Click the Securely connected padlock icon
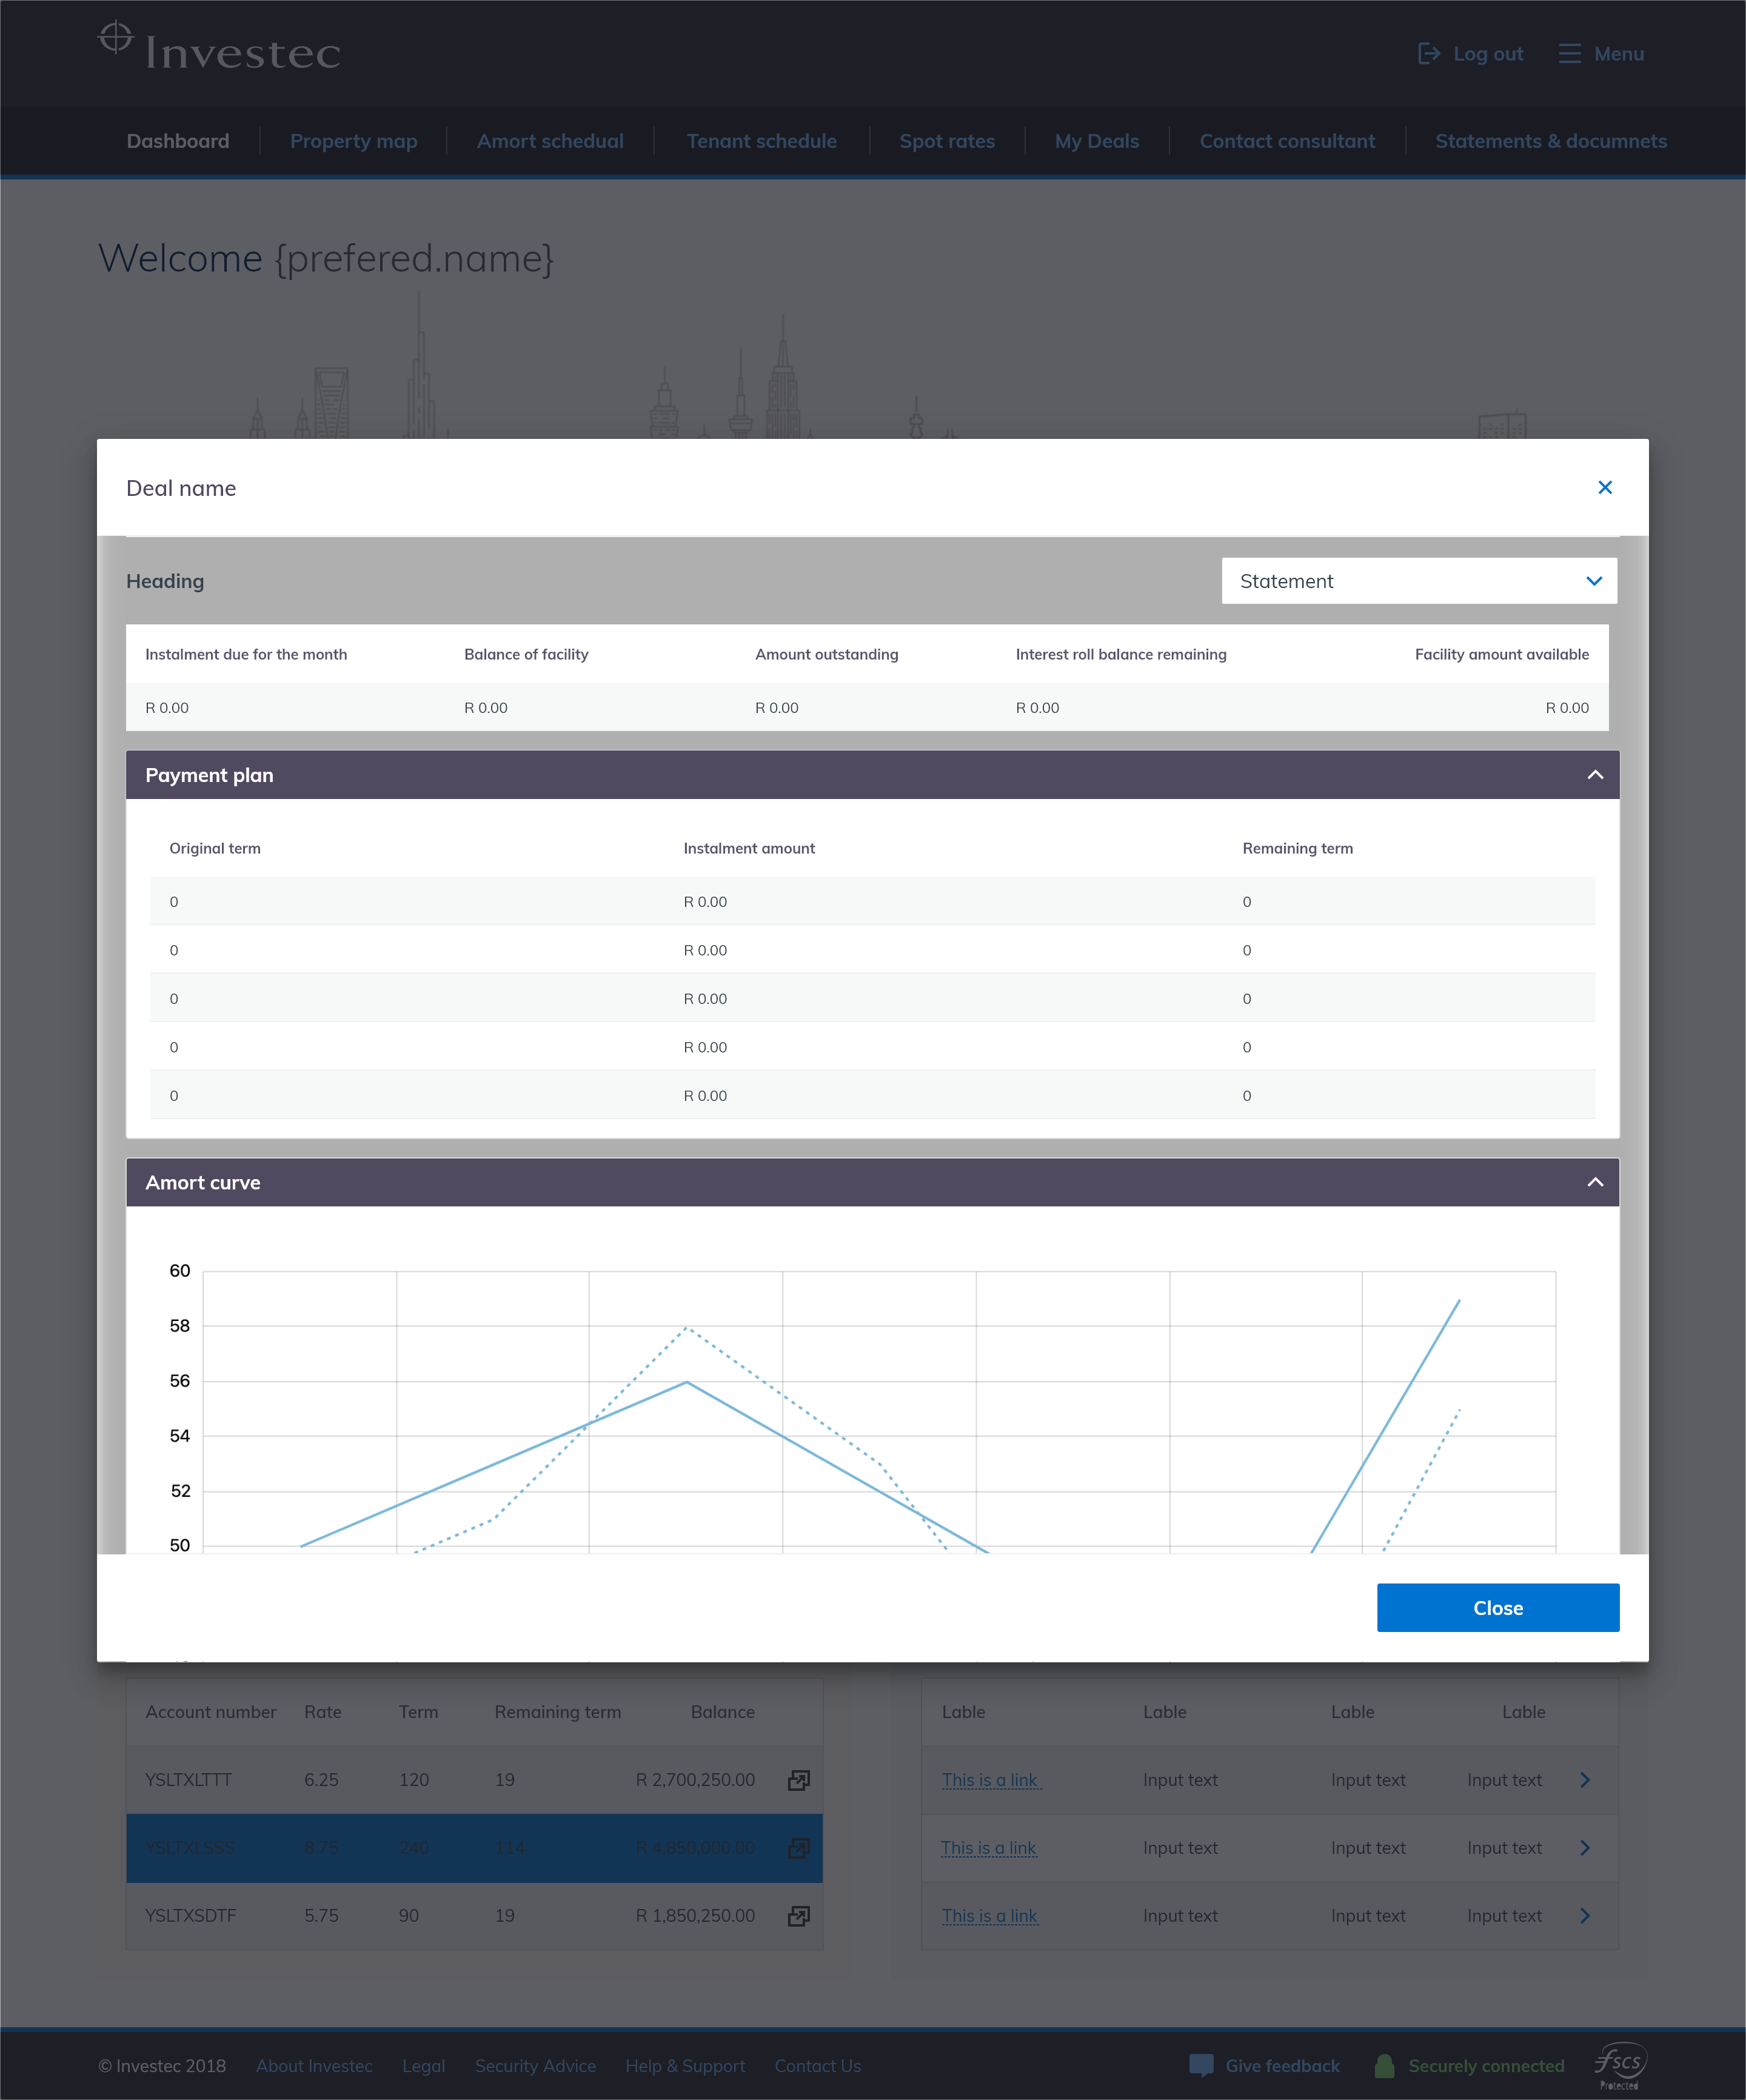Image resolution: width=1746 pixels, height=2100 pixels. coord(1384,2065)
